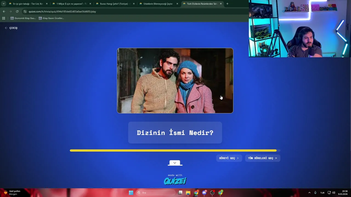Open 'Veel pollen' weather widget
The width and height of the screenshot is (351, 197).
pos(12,193)
